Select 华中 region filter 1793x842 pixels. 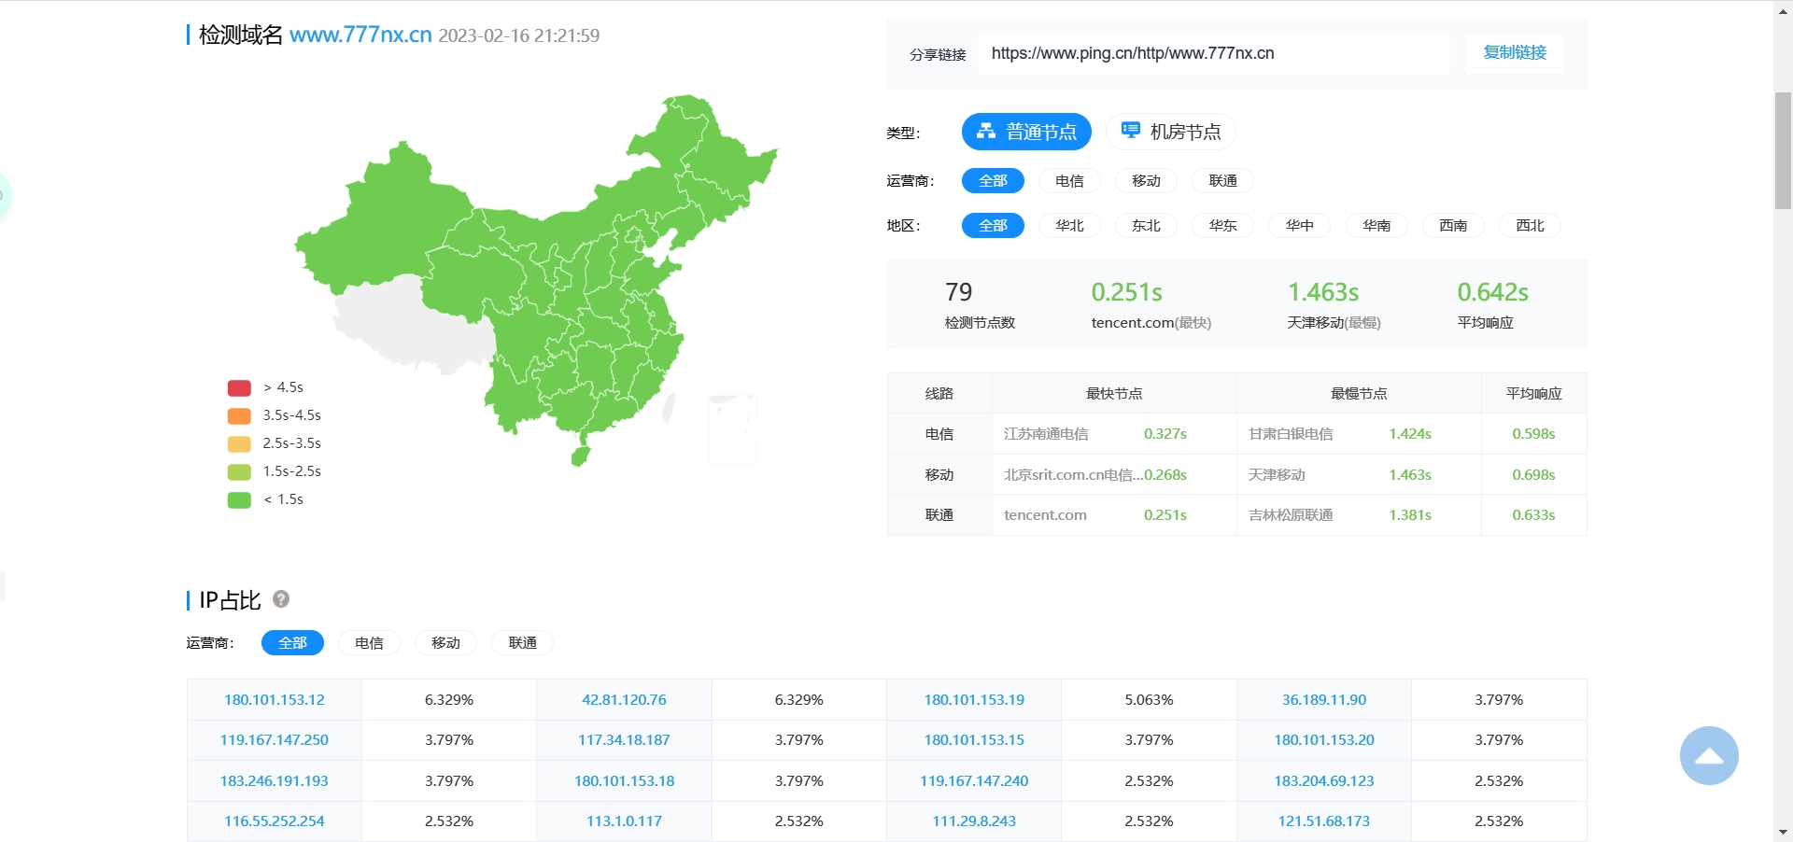tap(1299, 226)
